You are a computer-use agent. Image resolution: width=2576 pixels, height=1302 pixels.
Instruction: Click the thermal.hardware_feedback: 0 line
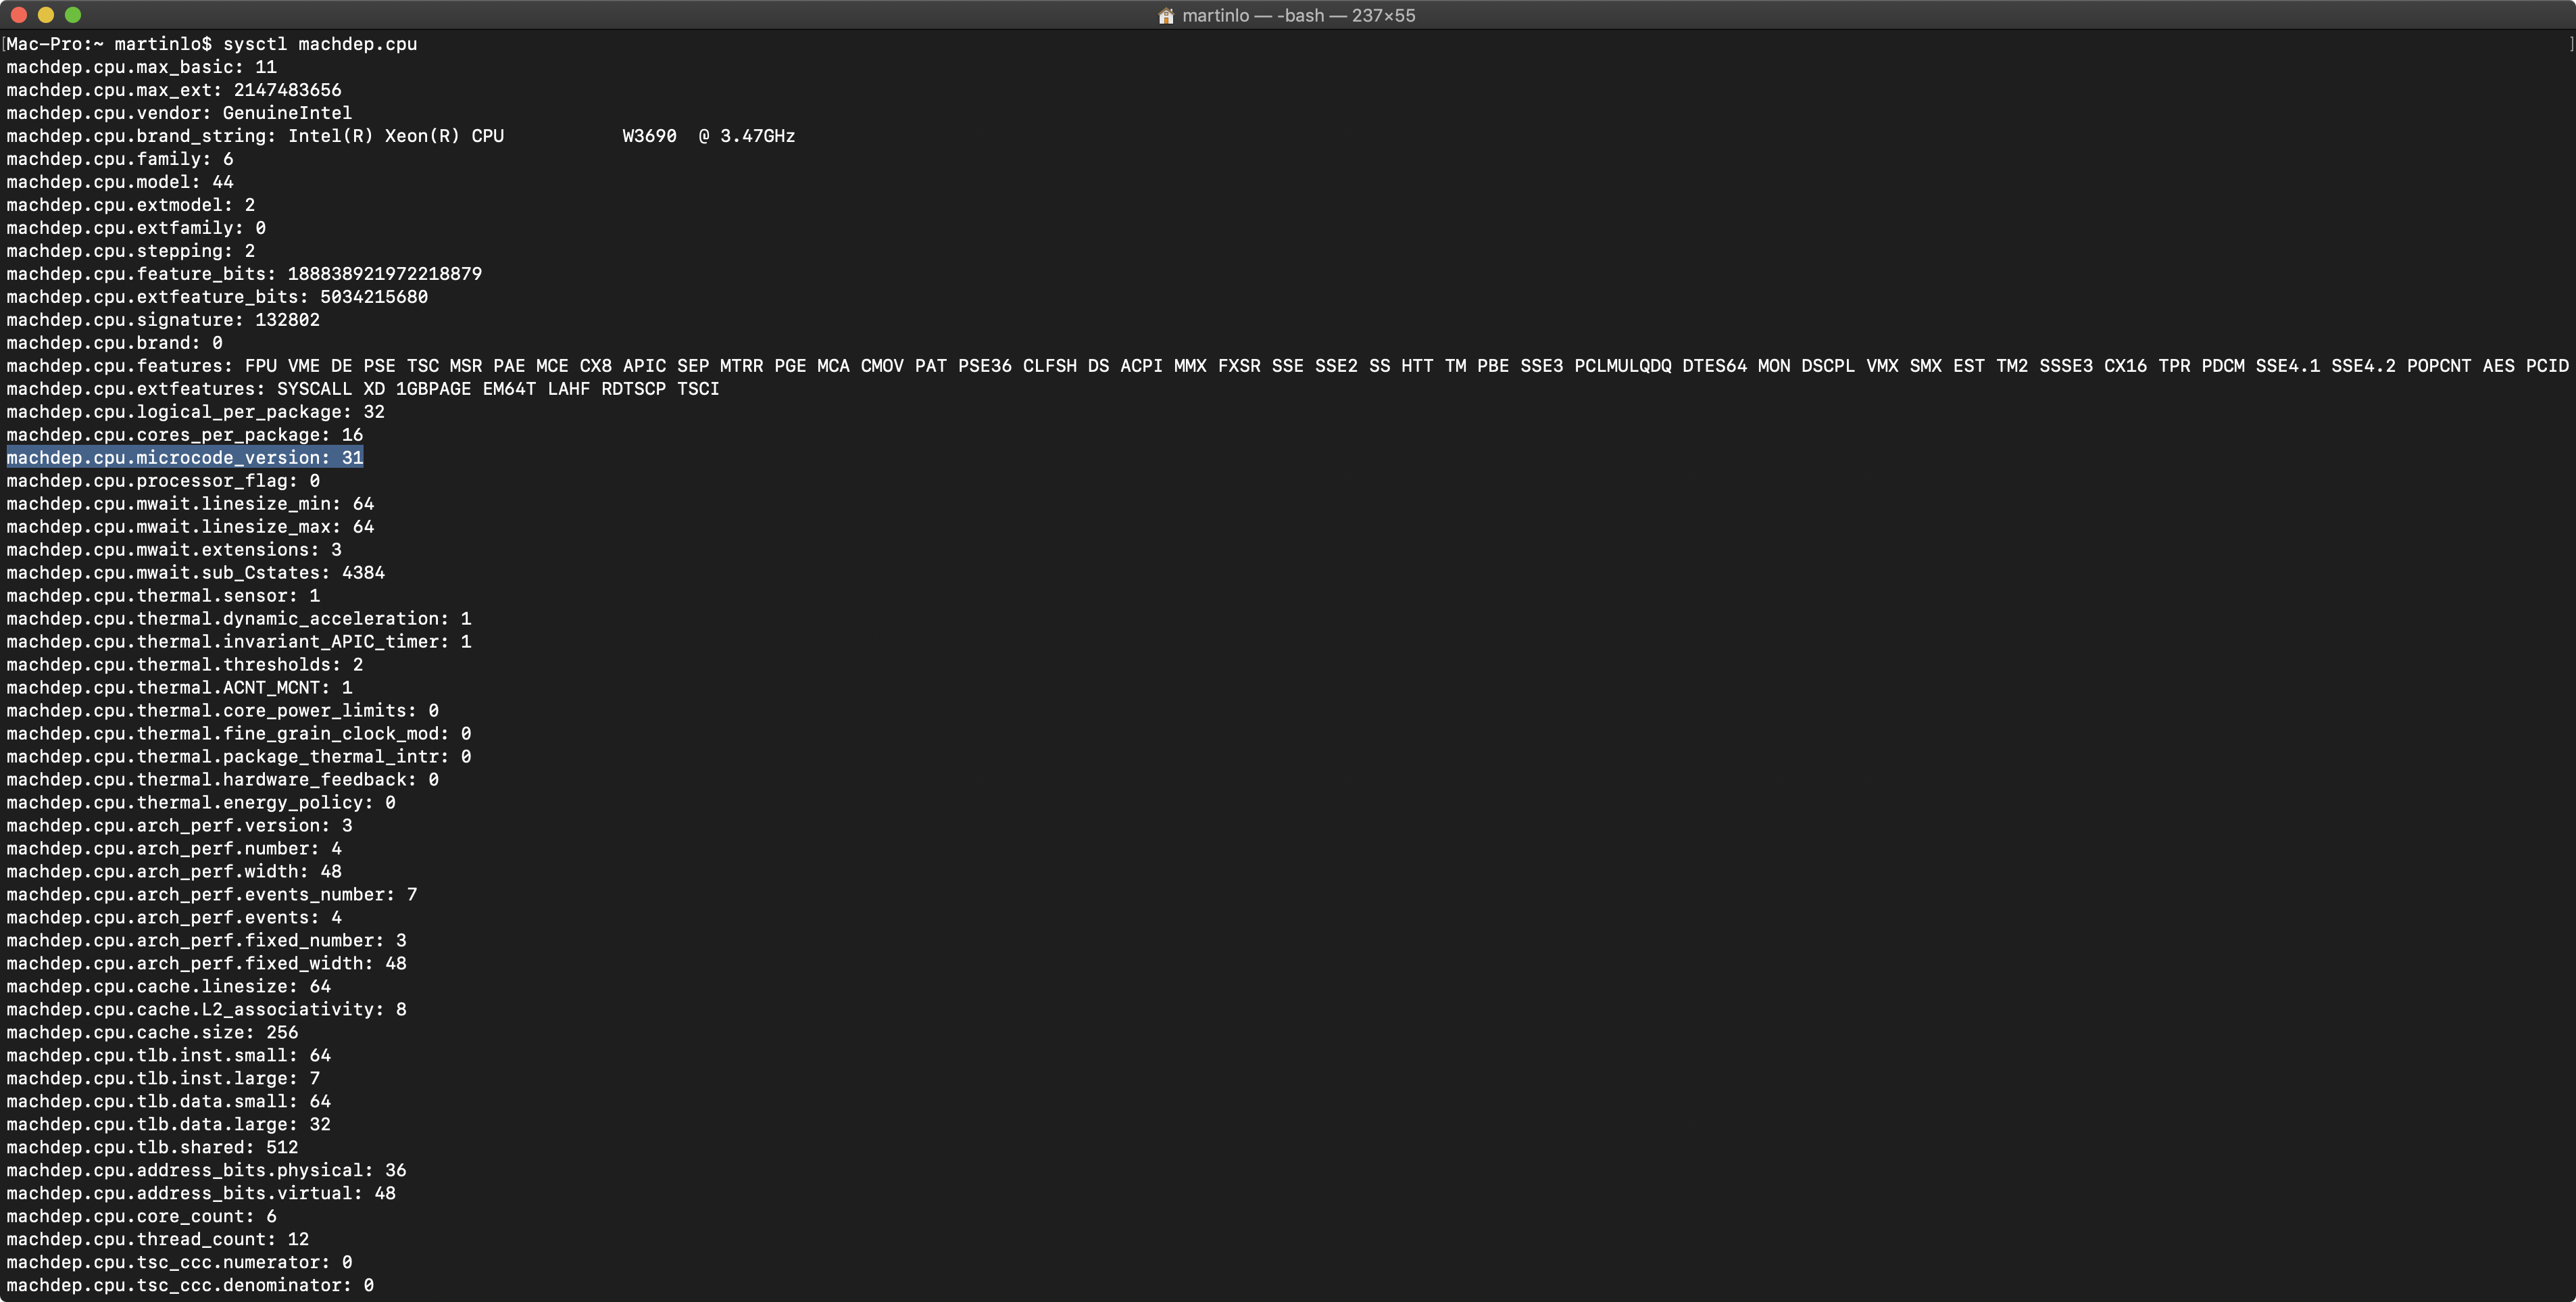(x=223, y=780)
